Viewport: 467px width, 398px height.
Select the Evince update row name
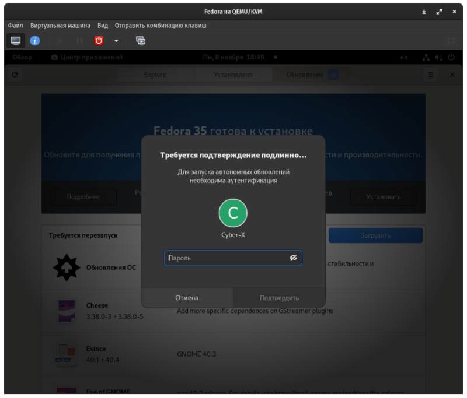point(96,348)
